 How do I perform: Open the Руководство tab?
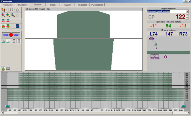[x=97, y=5]
